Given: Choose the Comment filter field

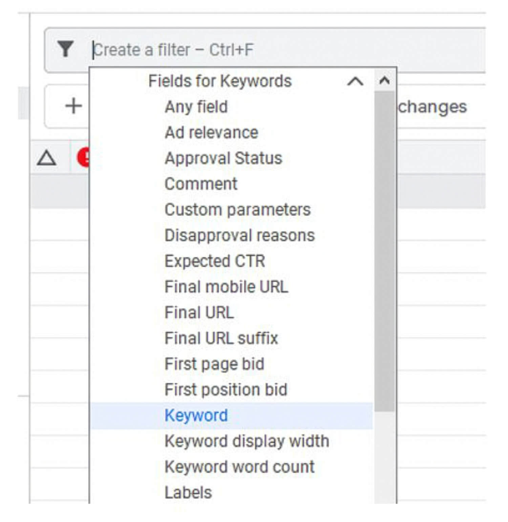Looking at the screenshot, I should coord(201,184).
